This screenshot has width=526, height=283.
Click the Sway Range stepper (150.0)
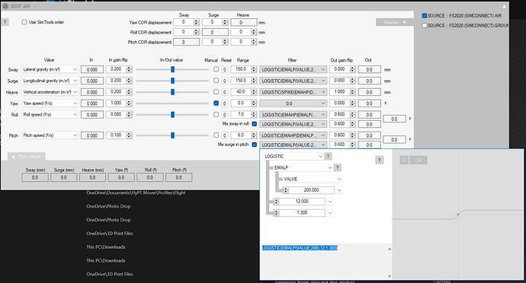(x=254, y=69)
